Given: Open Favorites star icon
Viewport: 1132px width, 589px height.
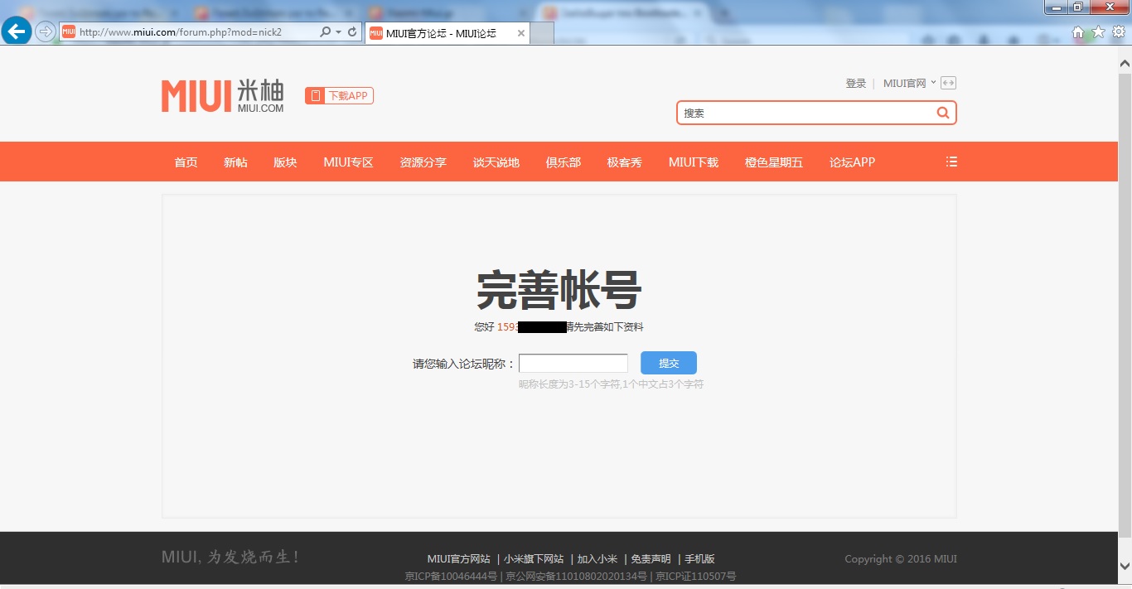Looking at the screenshot, I should point(1098,31).
